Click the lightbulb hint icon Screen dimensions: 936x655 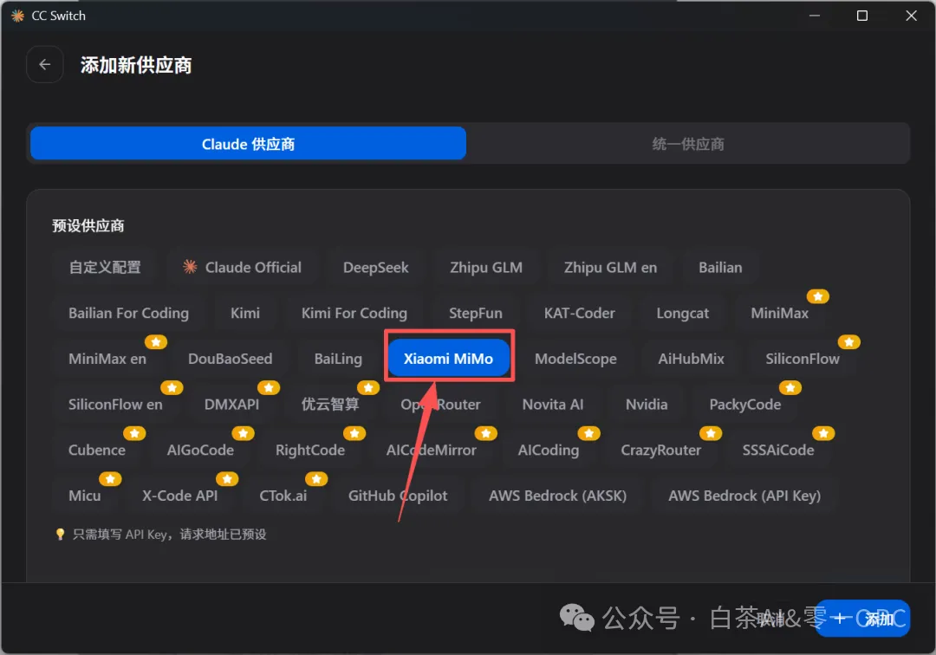60,534
